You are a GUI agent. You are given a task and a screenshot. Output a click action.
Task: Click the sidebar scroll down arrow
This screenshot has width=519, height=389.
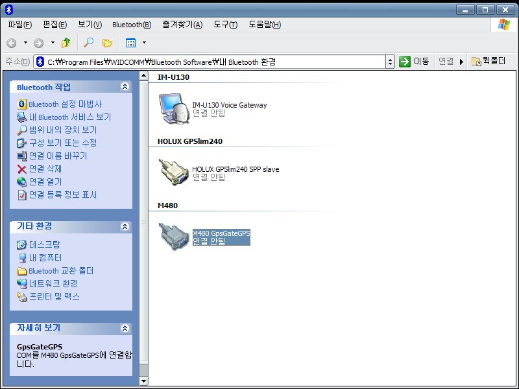(x=143, y=381)
